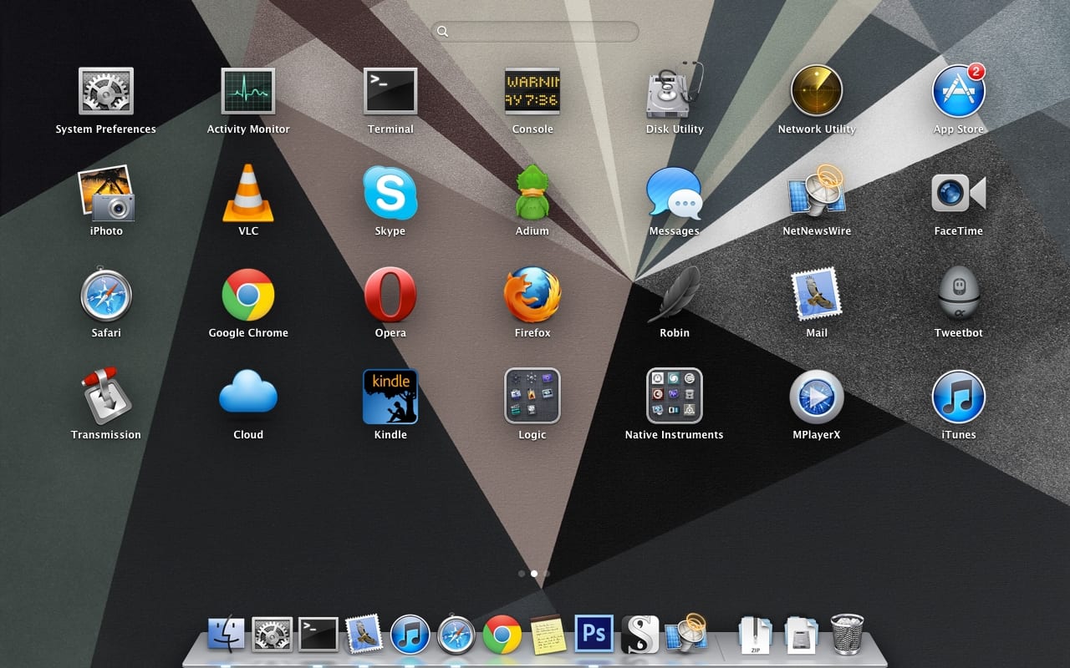Screen dimensions: 1070x668
Task: Open the ZIP stack in the Dock
Action: [755, 635]
